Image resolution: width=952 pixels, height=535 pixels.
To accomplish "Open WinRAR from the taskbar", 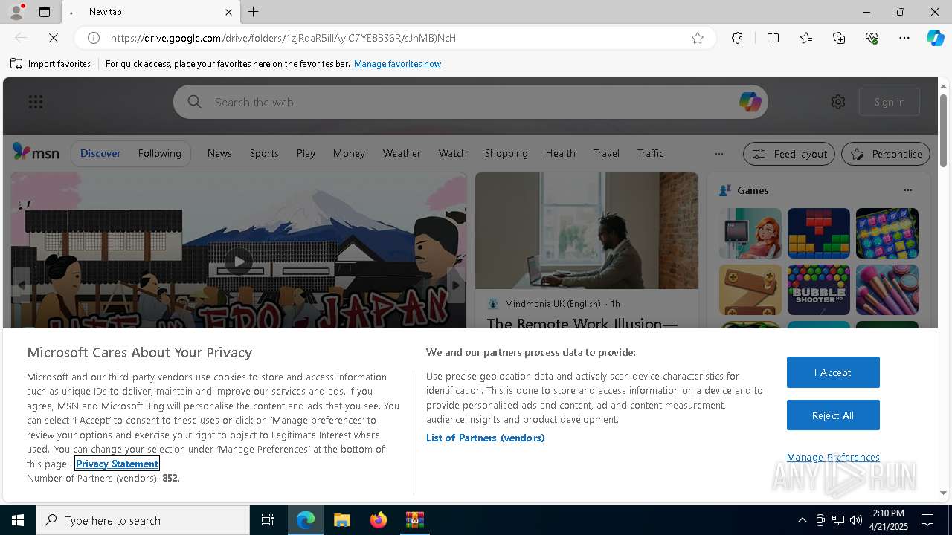I will pyautogui.click(x=415, y=520).
